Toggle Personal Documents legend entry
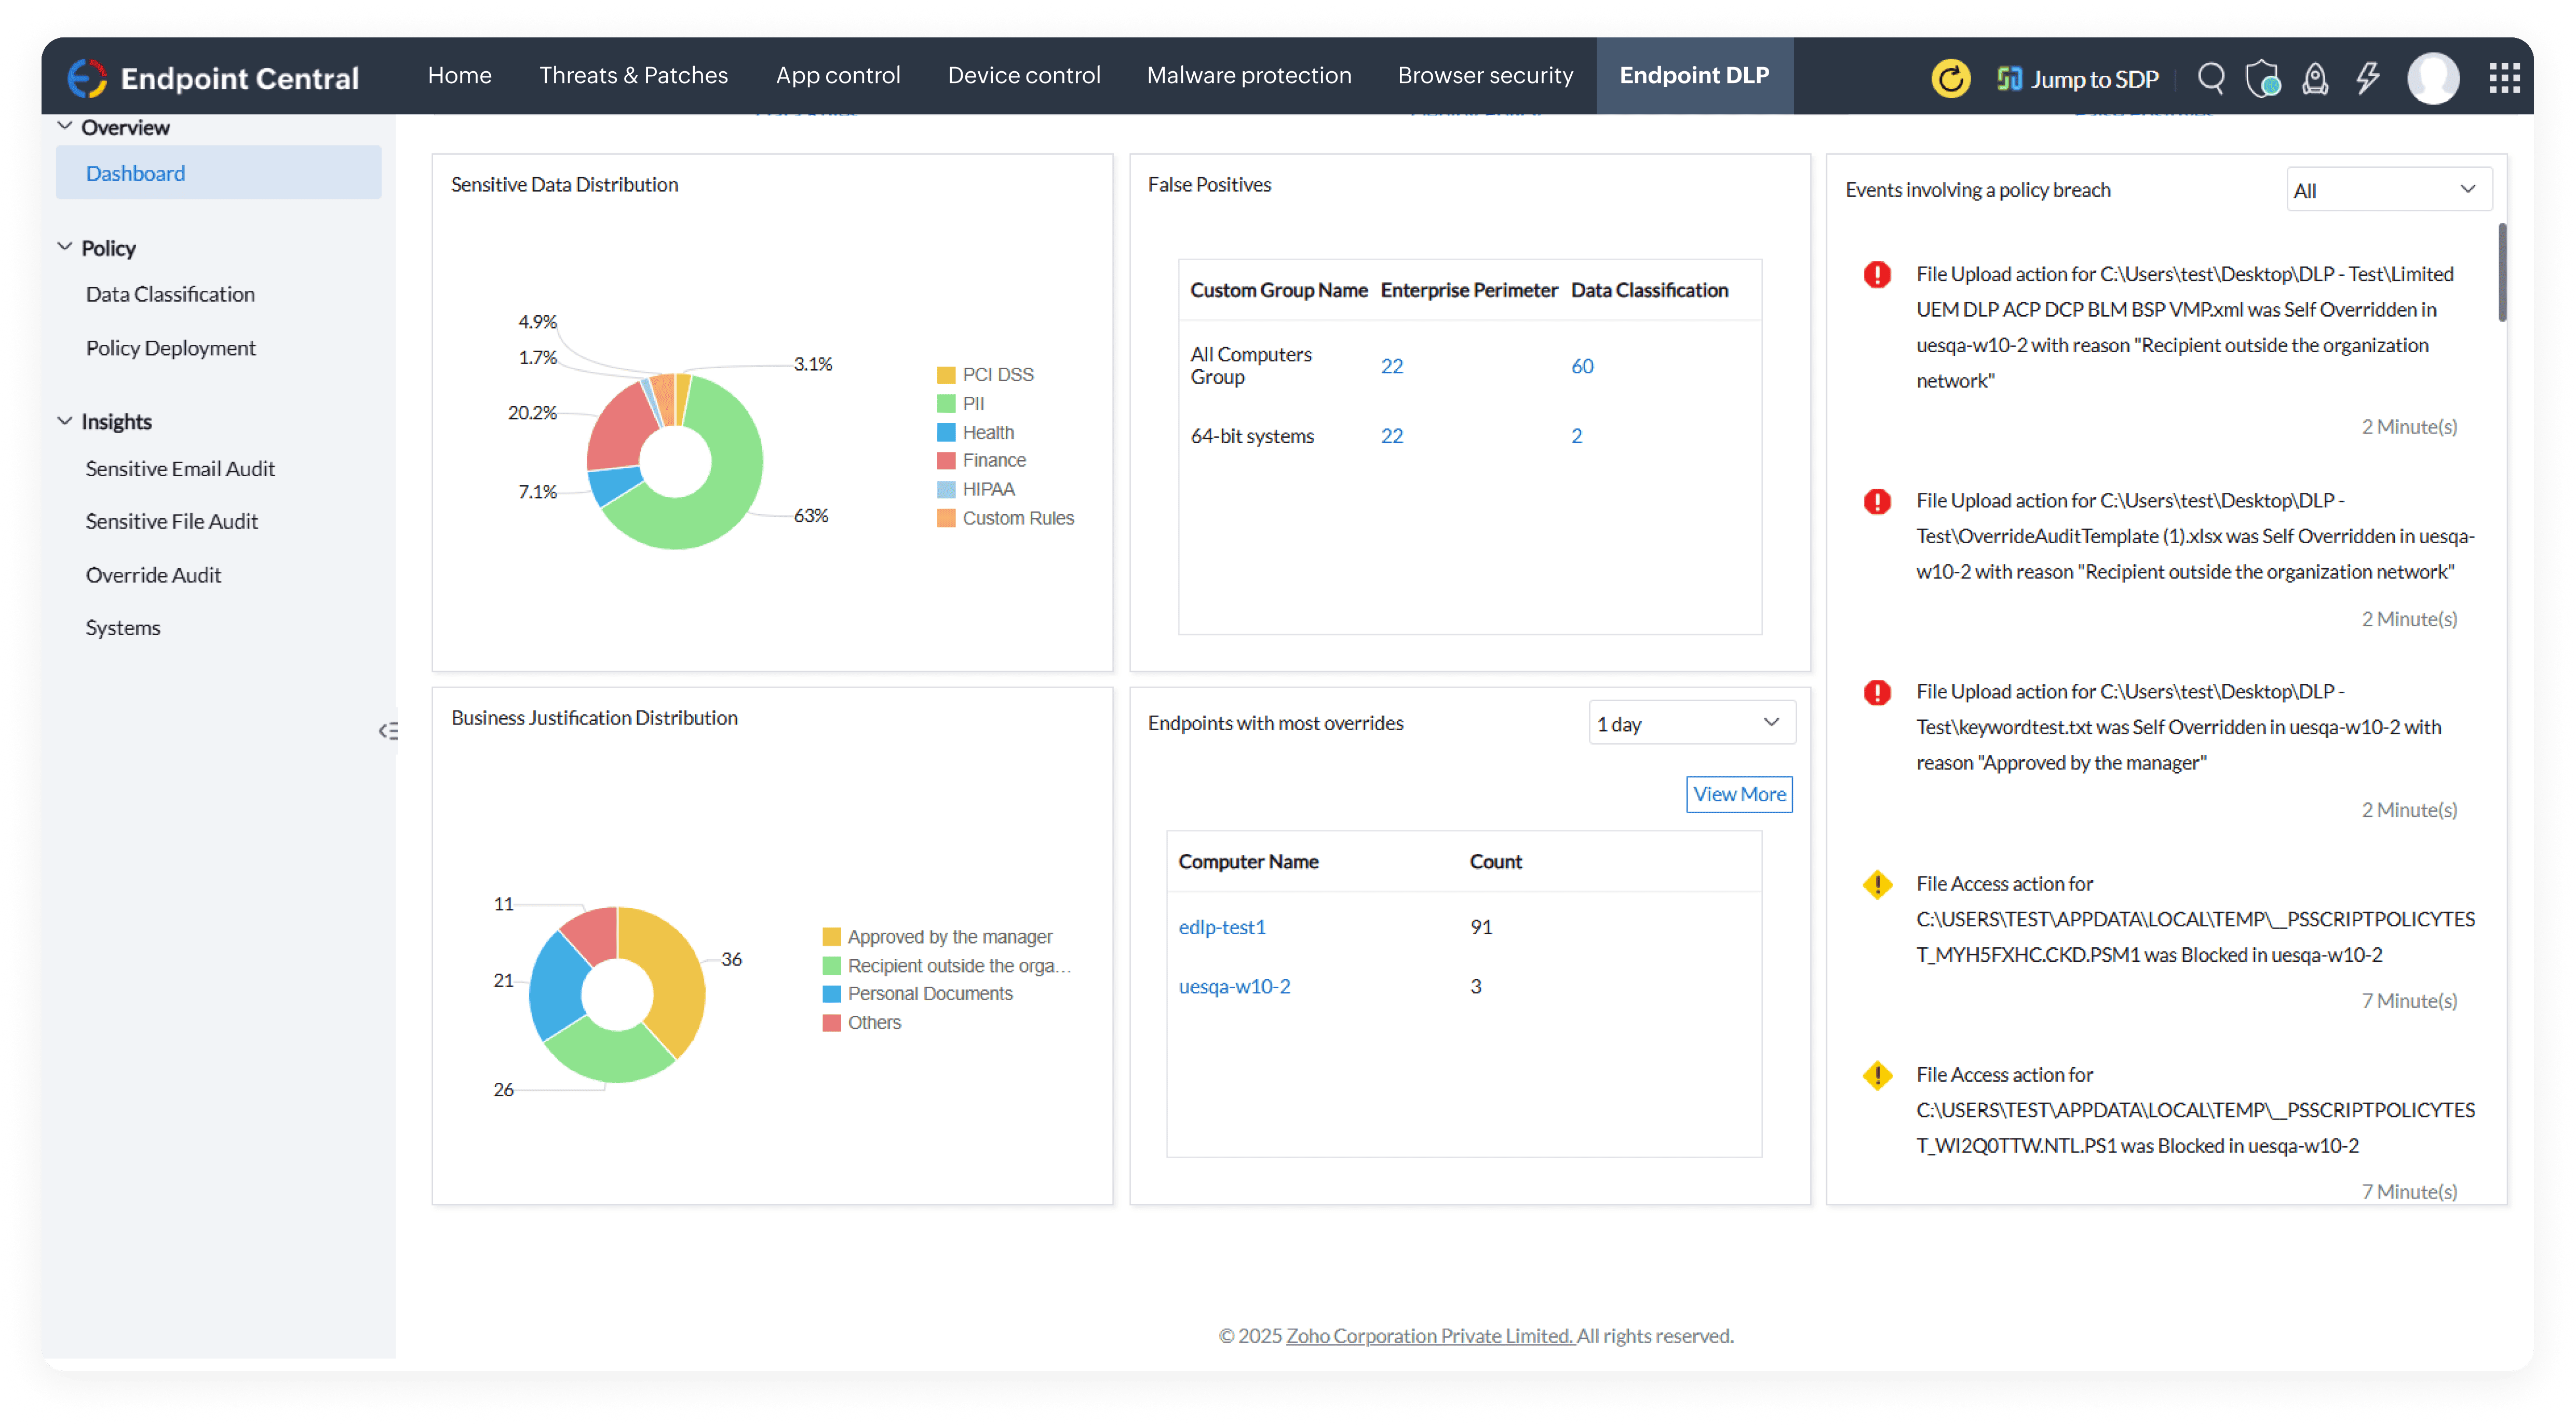 (x=917, y=994)
